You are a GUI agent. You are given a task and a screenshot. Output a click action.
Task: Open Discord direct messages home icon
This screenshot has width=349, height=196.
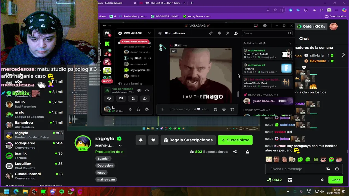(x=107, y=33)
